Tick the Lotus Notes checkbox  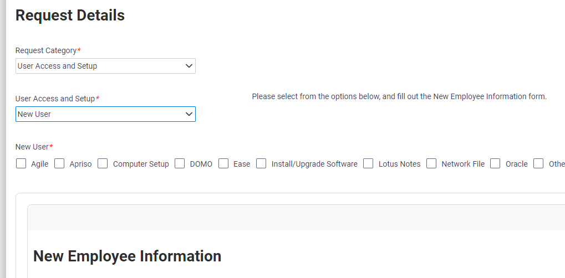(x=368, y=163)
